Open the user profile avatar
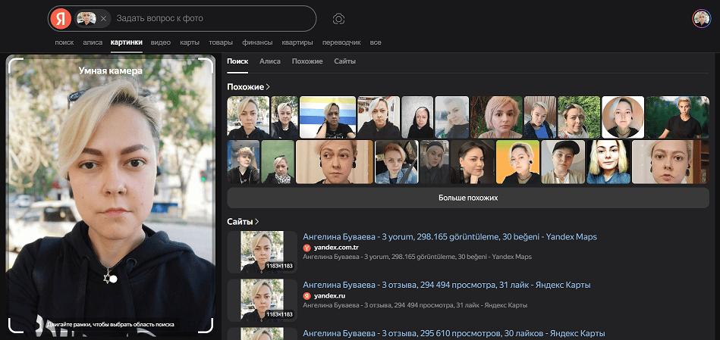The width and height of the screenshot is (720, 340). point(701,18)
